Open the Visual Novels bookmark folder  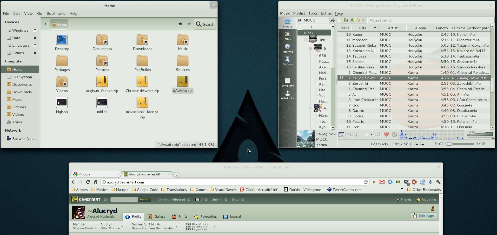click(223, 190)
